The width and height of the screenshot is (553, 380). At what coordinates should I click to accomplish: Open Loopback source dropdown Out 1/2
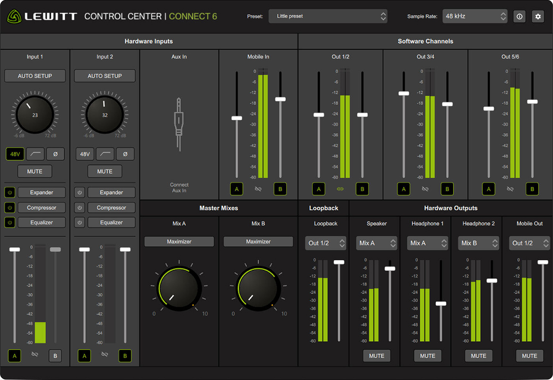[325, 243]
